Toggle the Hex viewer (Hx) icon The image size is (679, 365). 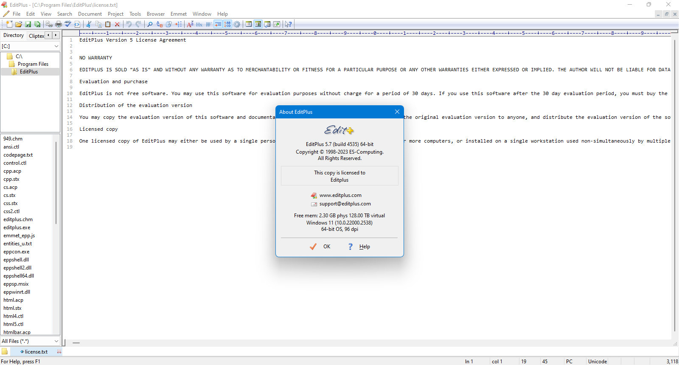click(199, 24)
